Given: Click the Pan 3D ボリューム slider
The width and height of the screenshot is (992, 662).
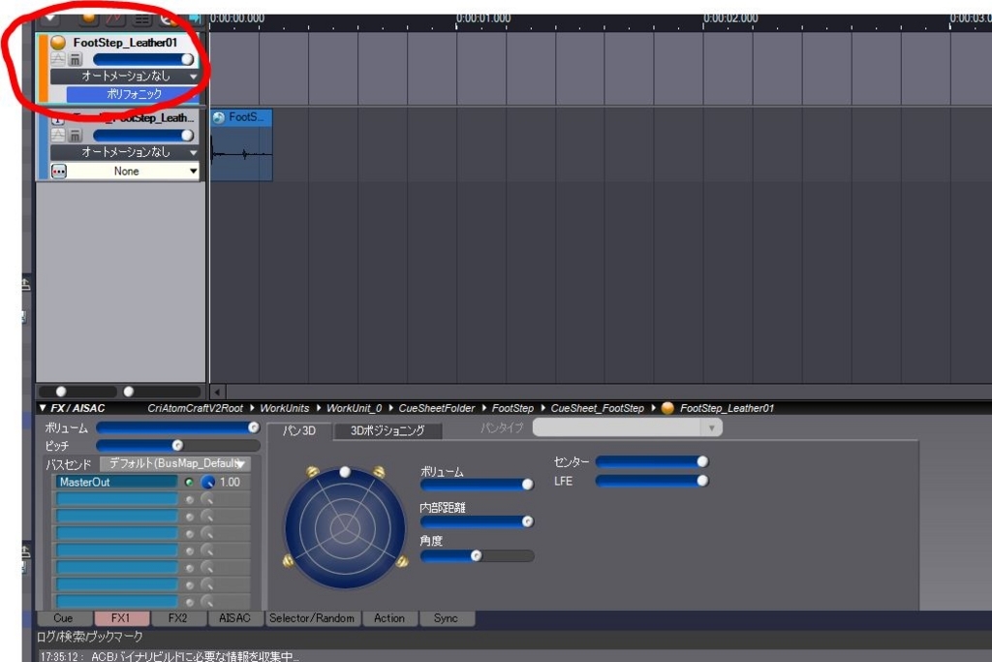Looking at the screenshot, I should (477, 485).
